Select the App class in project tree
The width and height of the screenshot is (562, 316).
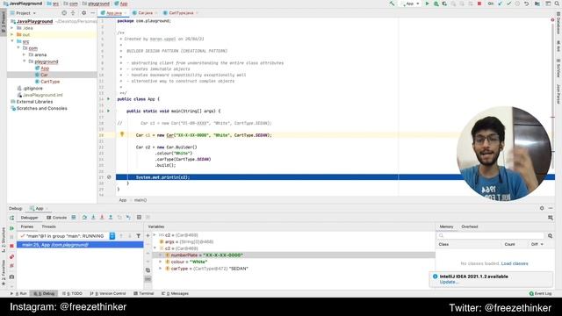(x=45, y=68)
